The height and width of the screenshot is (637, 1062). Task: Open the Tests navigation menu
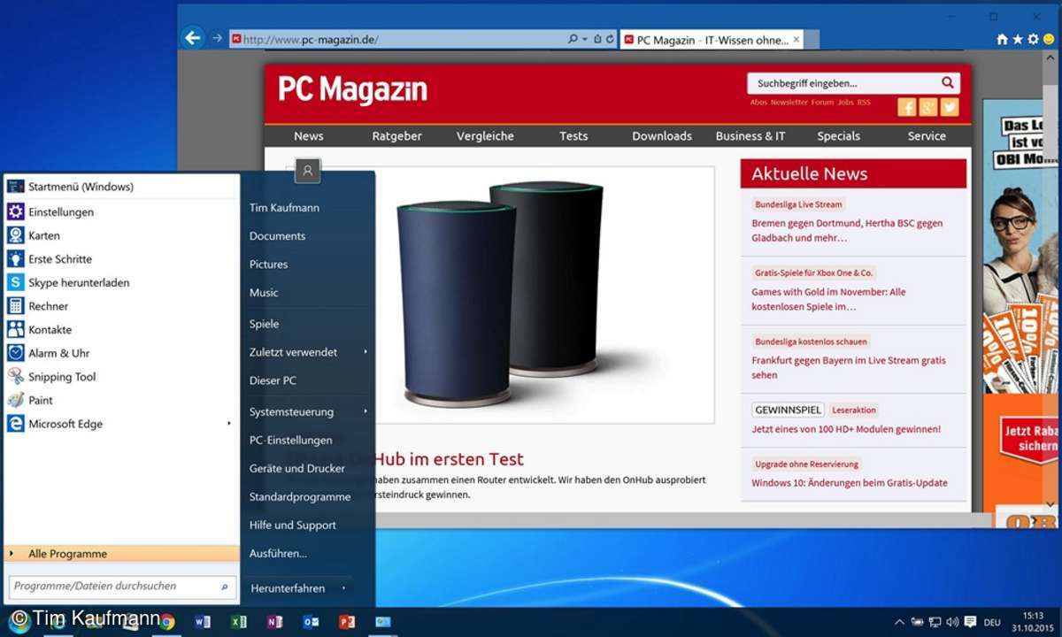point(573,135)
